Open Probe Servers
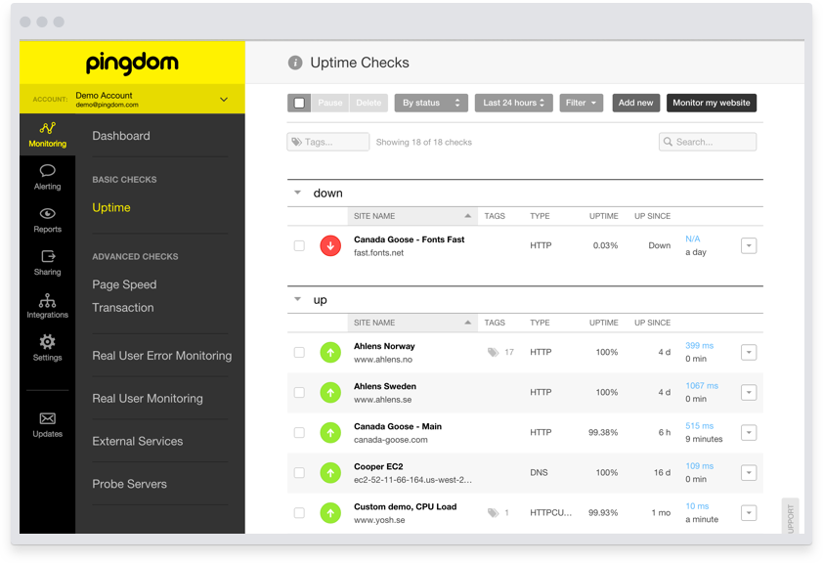Viewport: 823px width, 563px height. click(x=130, y=484)
